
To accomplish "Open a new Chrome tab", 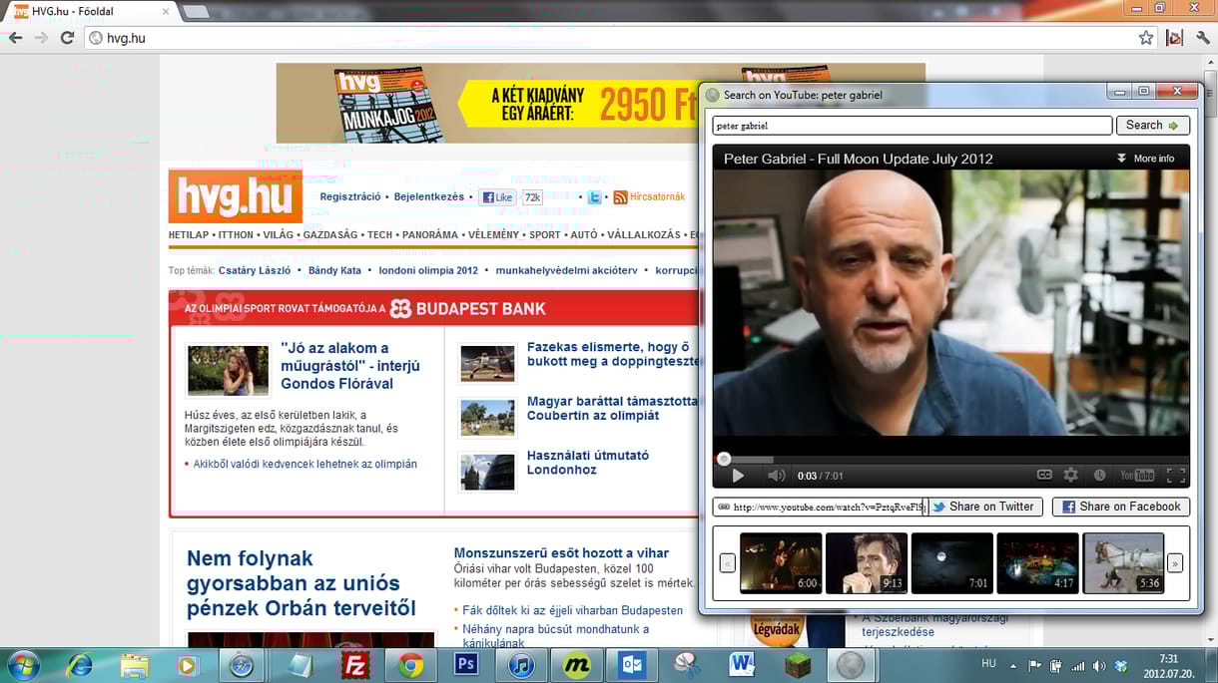I will [x=196, y=12].
